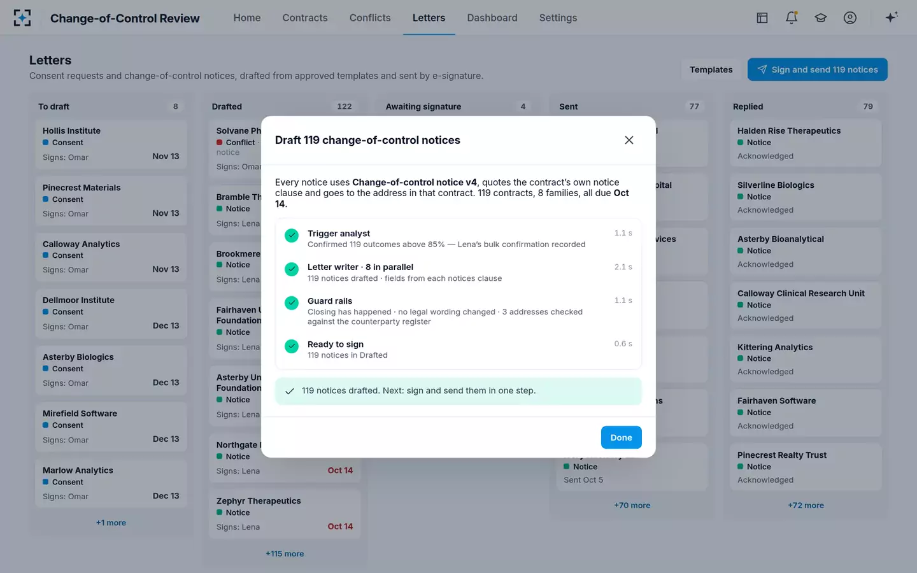Open the Settings tab
The width and height of the screenshot is (917, 573).
(558, 18)
